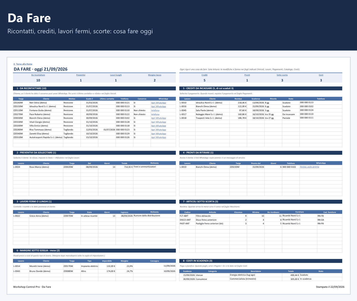Open the 'Sotto scorta' summary link
The image size is (357, 301).
tap(282, 75)
